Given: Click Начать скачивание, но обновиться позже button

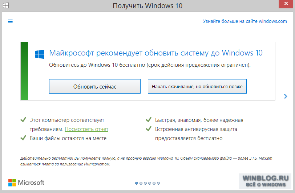Looking at the screenshot, I should point(197,86).
